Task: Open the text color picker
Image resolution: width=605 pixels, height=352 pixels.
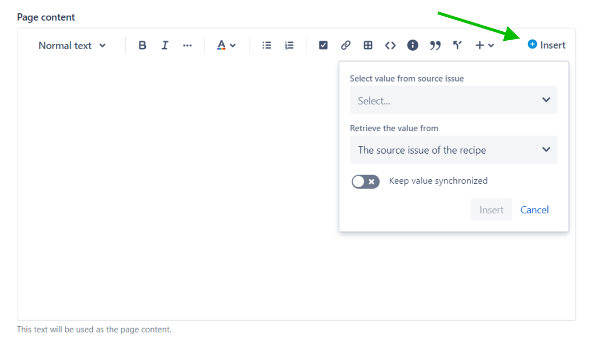Action: (x=226, y=45)
